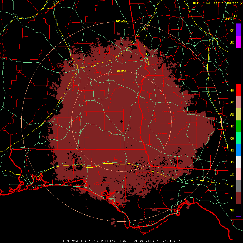Click the GC legend label
Screen dimensions: 243x243
tap(232, 186)
